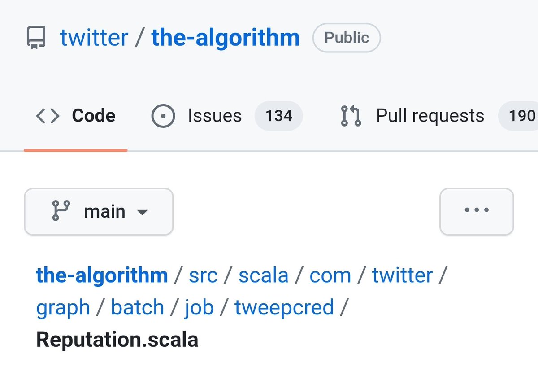
Task: Click the branch selector caret arrow
Action: point(142,212)
